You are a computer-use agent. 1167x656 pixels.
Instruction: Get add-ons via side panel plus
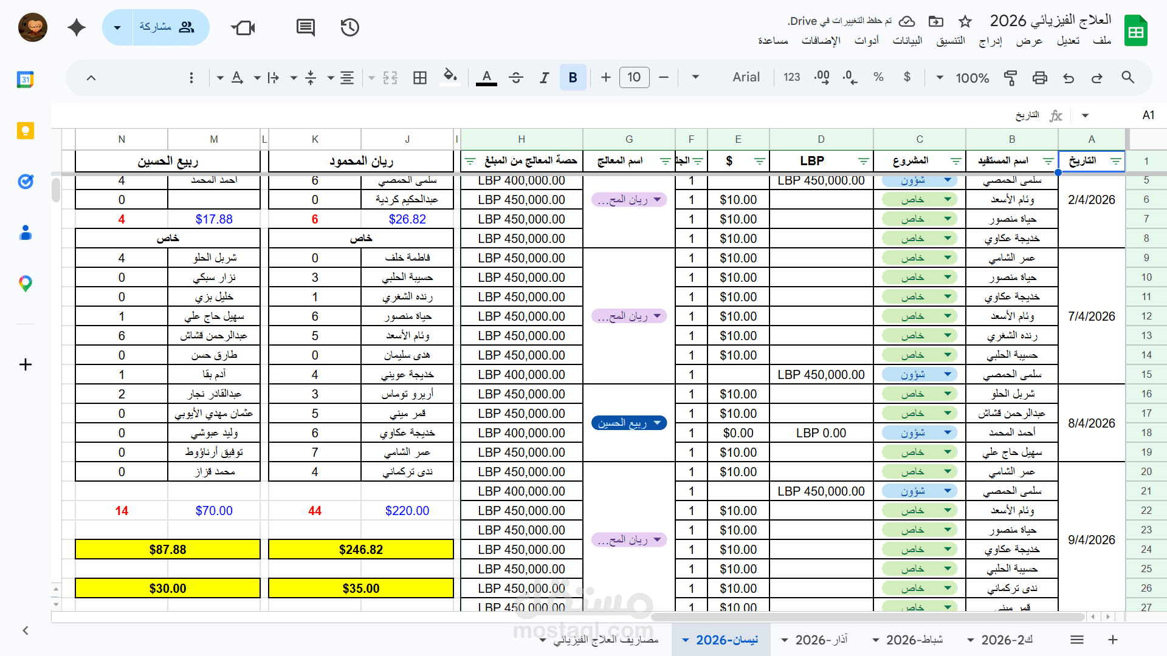click(x=26, y=364)
